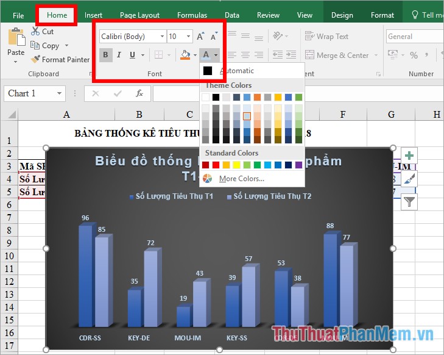The width and height of the screenshot is (444, 355).
Task: Expand the Paste options arrow
Action: pyautogui.click(x=16, y=62)
